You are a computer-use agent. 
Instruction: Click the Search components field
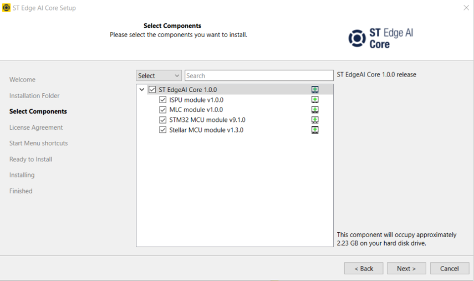[x=259, y=75]
